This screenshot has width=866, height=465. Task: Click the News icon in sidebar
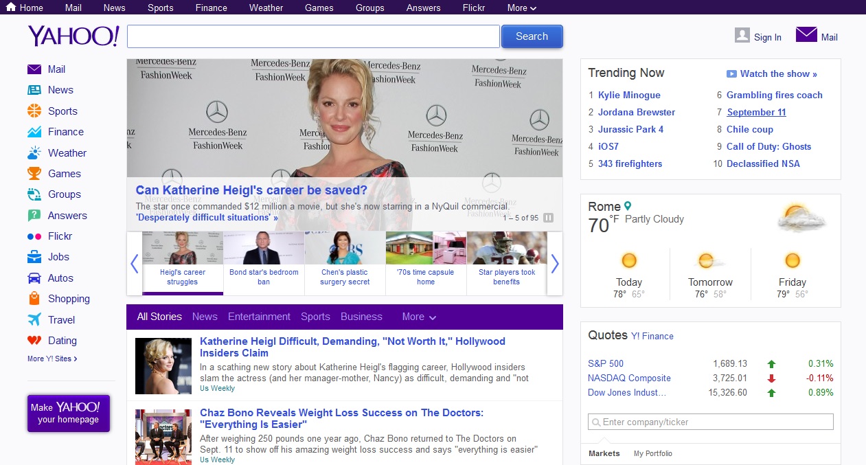(x=34, y=90)
